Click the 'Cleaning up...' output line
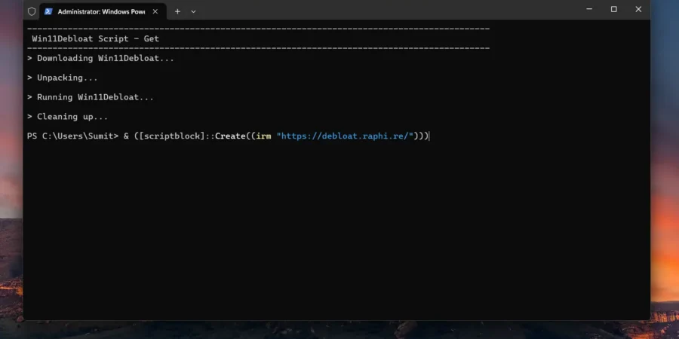This screenshot has height=339, width=679. pos(68,117)
